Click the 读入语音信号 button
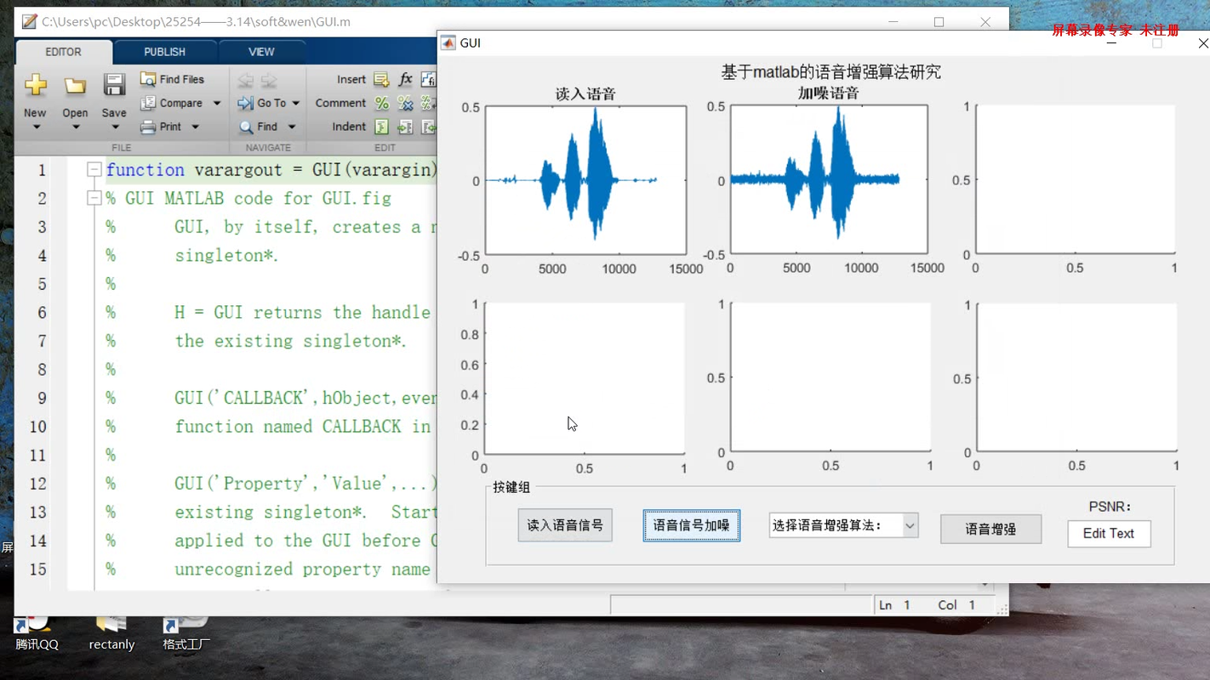Screen dimensions: 1210x680 point(565,525)
